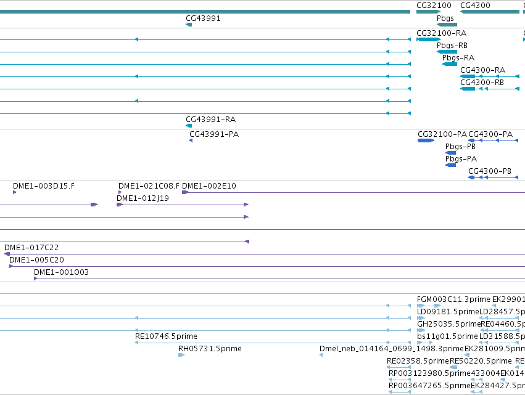Click the RE50220.5prime EST
Image resolution: width=525 pixels, height=395 pixels.
(453, 367)
